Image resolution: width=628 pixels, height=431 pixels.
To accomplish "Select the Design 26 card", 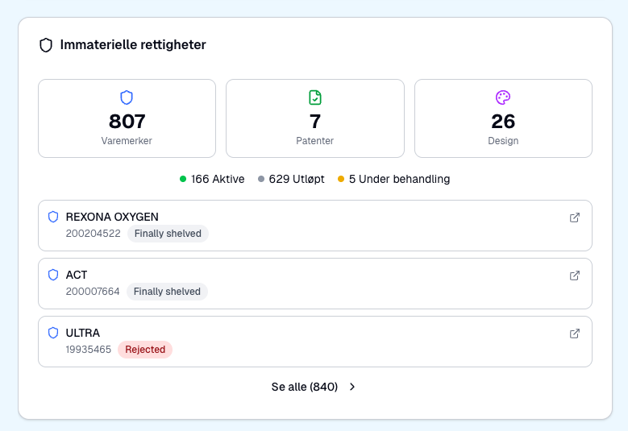I will 503,118.
